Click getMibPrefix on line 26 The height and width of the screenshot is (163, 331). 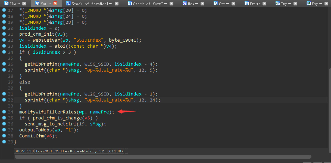click(x=41, y=64)
